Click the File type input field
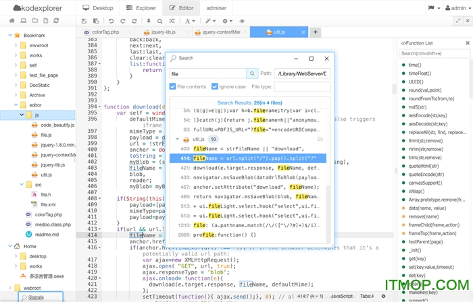The height and width of the screenshot is (302, 473). click(x=302, y=87)
